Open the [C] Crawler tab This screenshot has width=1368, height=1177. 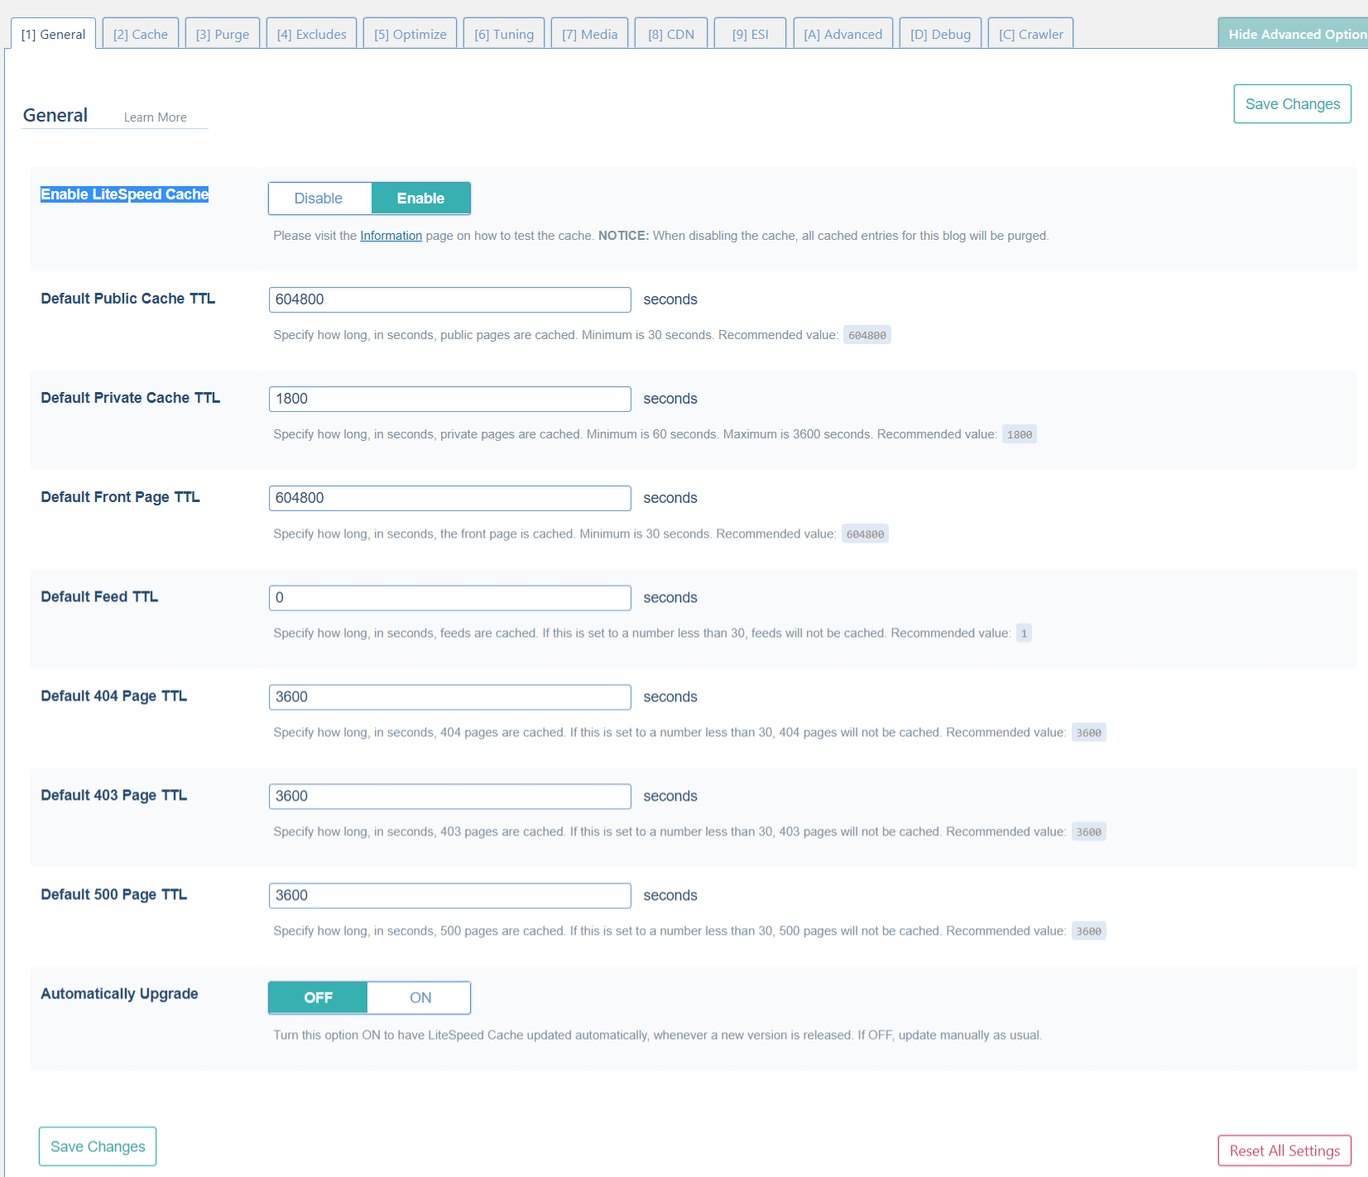tap(1030, 34)
